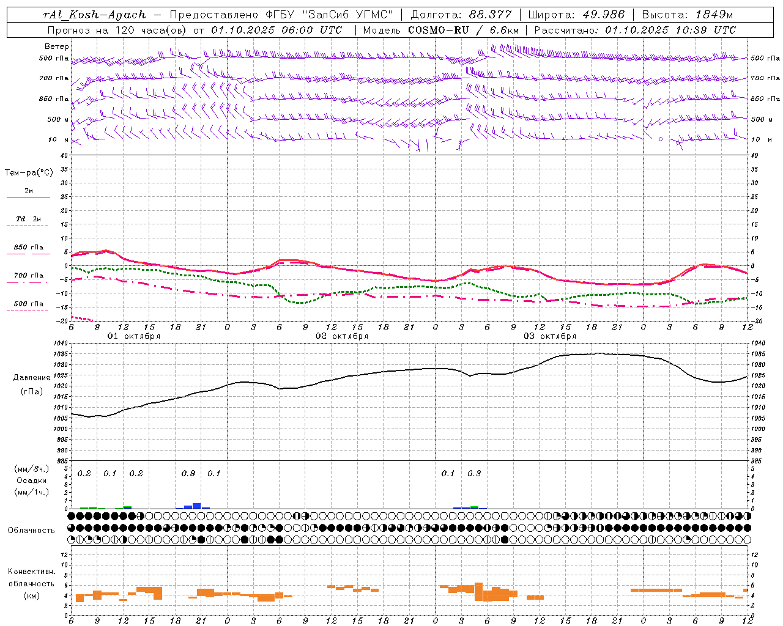783x626 pixels.
Task: Click the 'Высота: 1849м' elevation text
Action: point(688,15)
